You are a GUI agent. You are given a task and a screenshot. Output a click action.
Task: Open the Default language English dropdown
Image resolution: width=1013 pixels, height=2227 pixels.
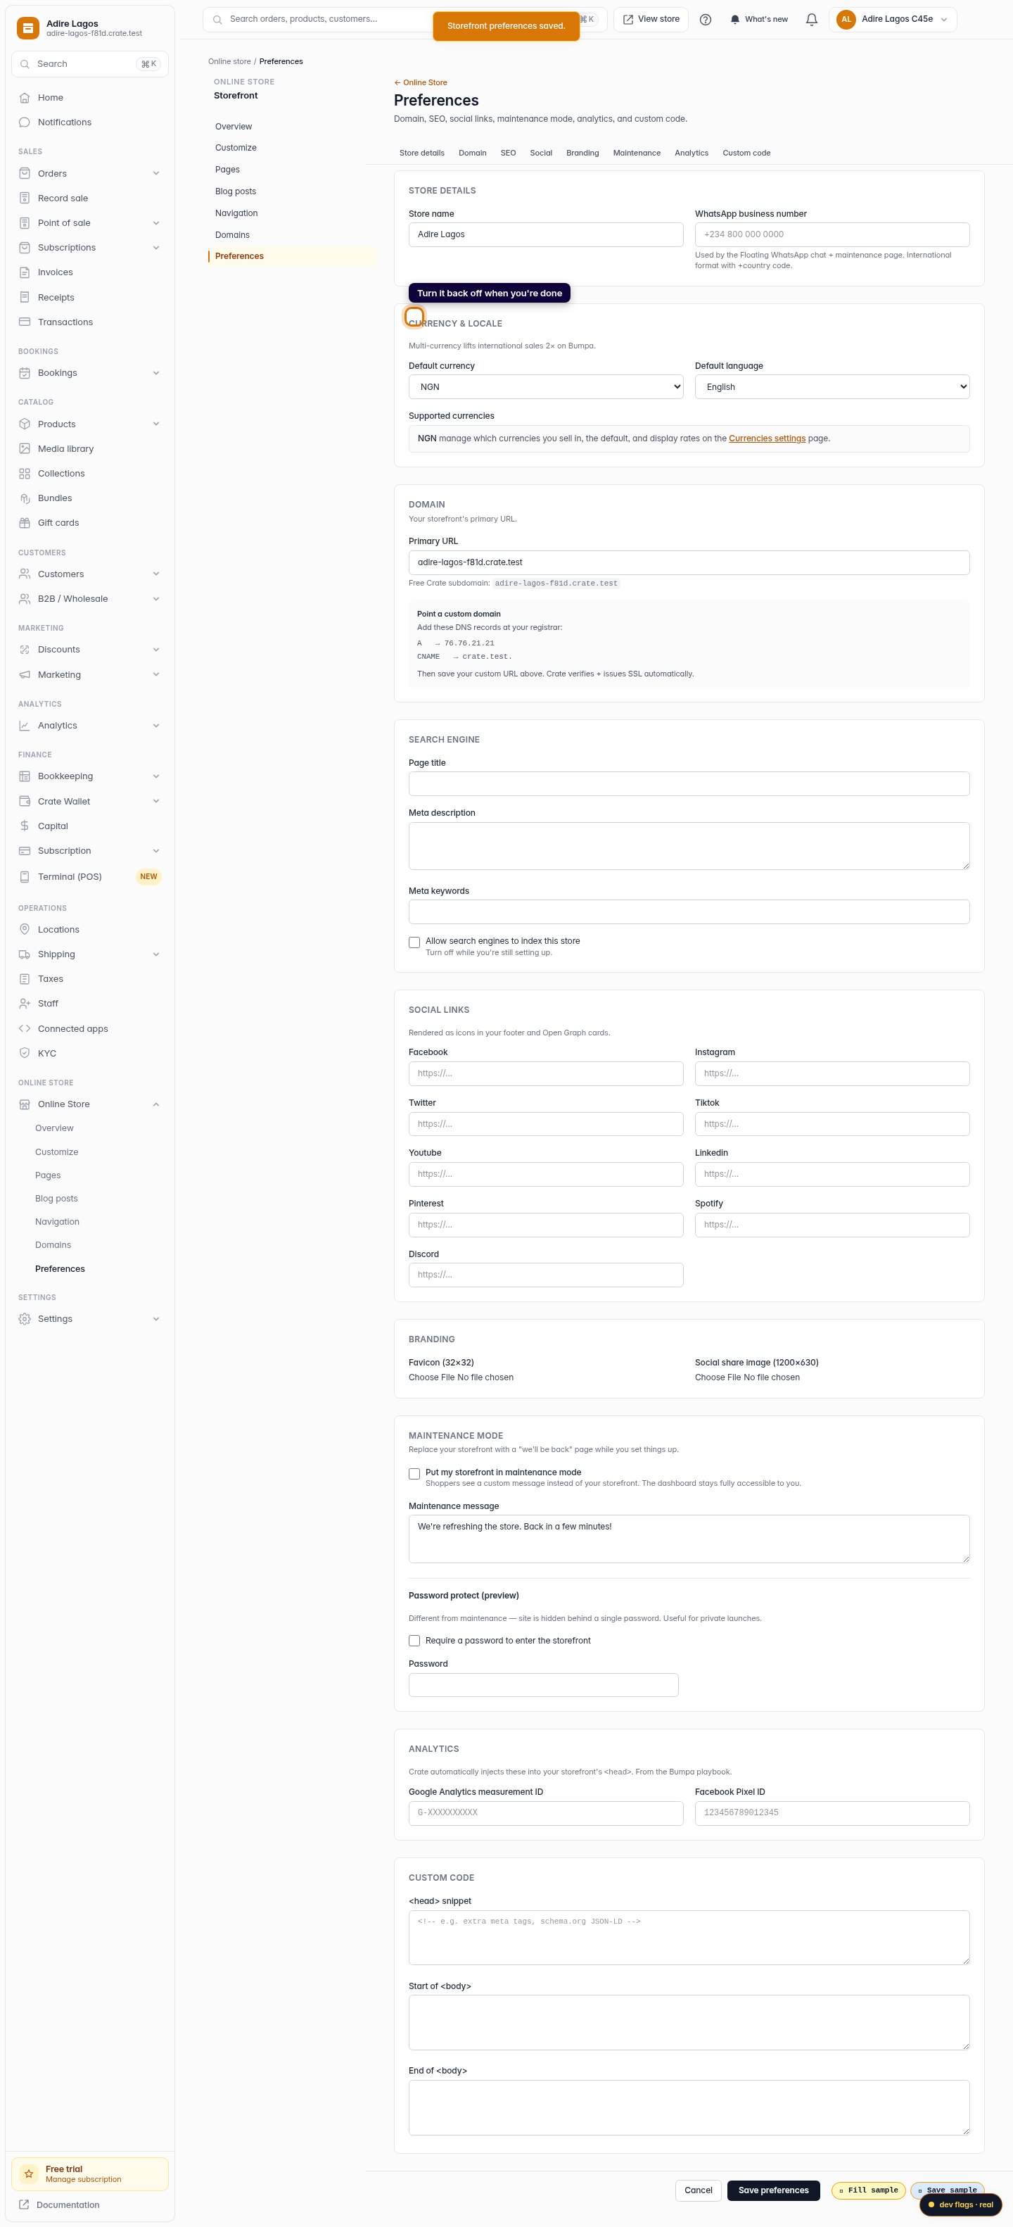[832, 386]
